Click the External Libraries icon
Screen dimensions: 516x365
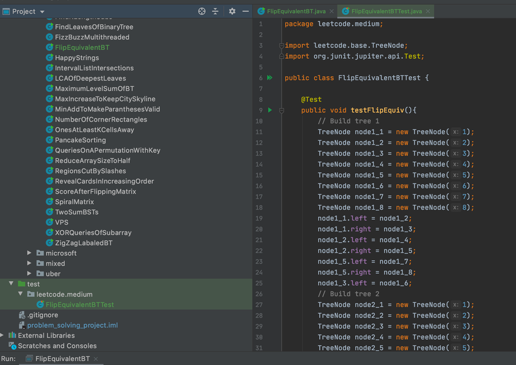[x=12, y=336]
